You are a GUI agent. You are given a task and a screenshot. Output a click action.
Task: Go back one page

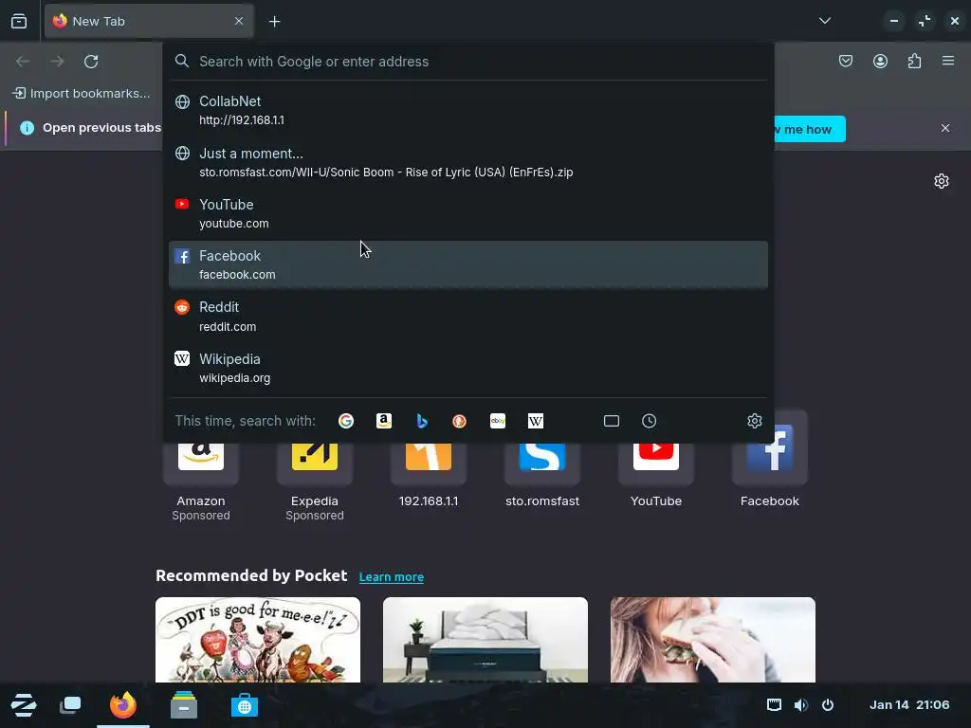(23, 62)
